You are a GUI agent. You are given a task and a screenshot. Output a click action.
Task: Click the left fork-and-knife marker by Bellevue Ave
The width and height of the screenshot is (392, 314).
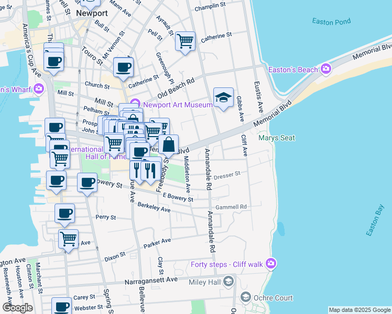point(136,171)
